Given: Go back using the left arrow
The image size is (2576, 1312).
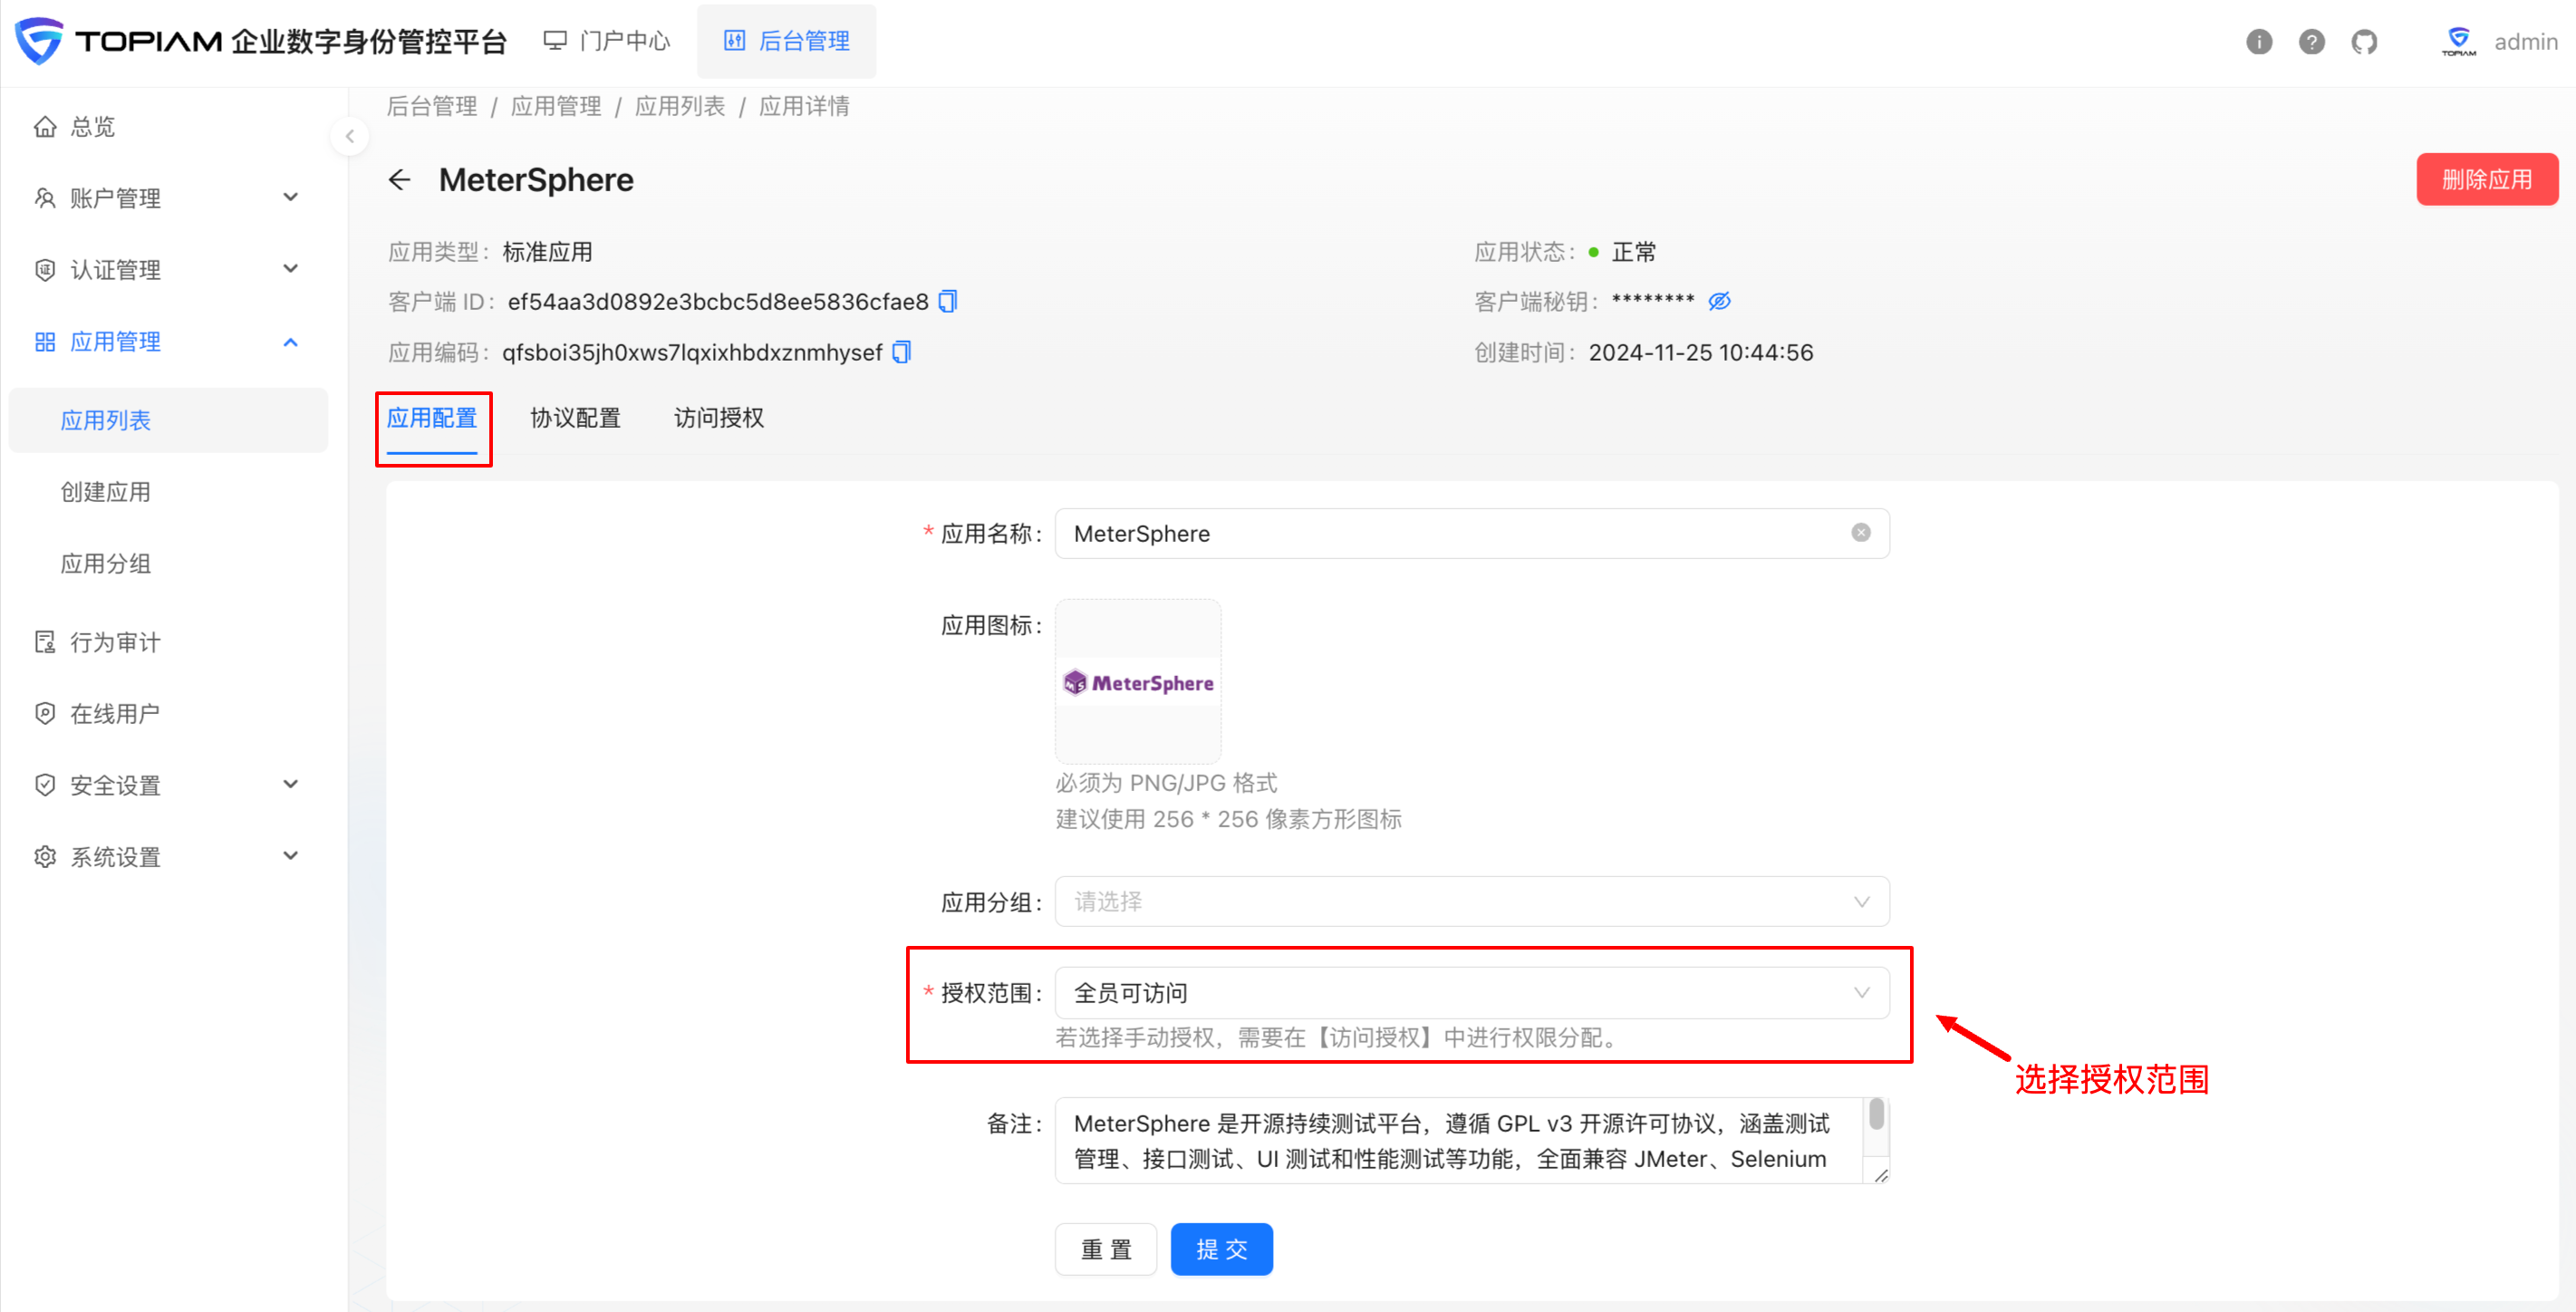Looking at the screenshot, I should (400, 179).
